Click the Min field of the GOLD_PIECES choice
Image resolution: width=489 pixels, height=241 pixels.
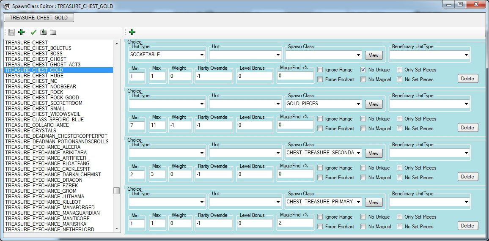point(137,125)
